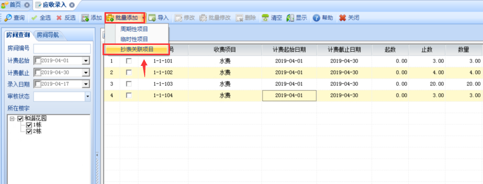
Task: Uncheck the 1栋 building checkbox
Action: (29, 125)
